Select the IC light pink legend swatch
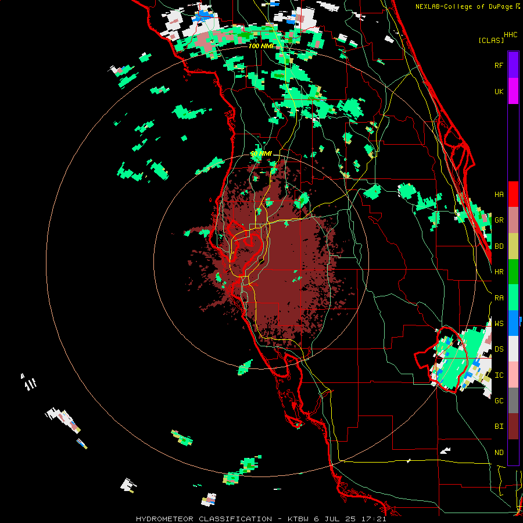523x523 pixels. click(x=513, y=375)
